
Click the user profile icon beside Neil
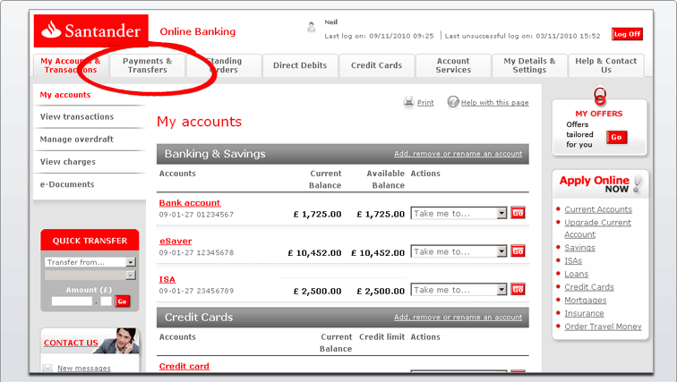(312, 27)
